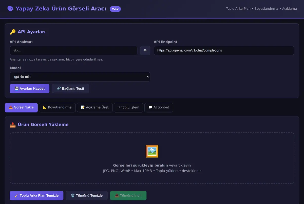Run the Bağlantı Testi connection test
The width and height of the screenshot is (304, 204).
70,89
